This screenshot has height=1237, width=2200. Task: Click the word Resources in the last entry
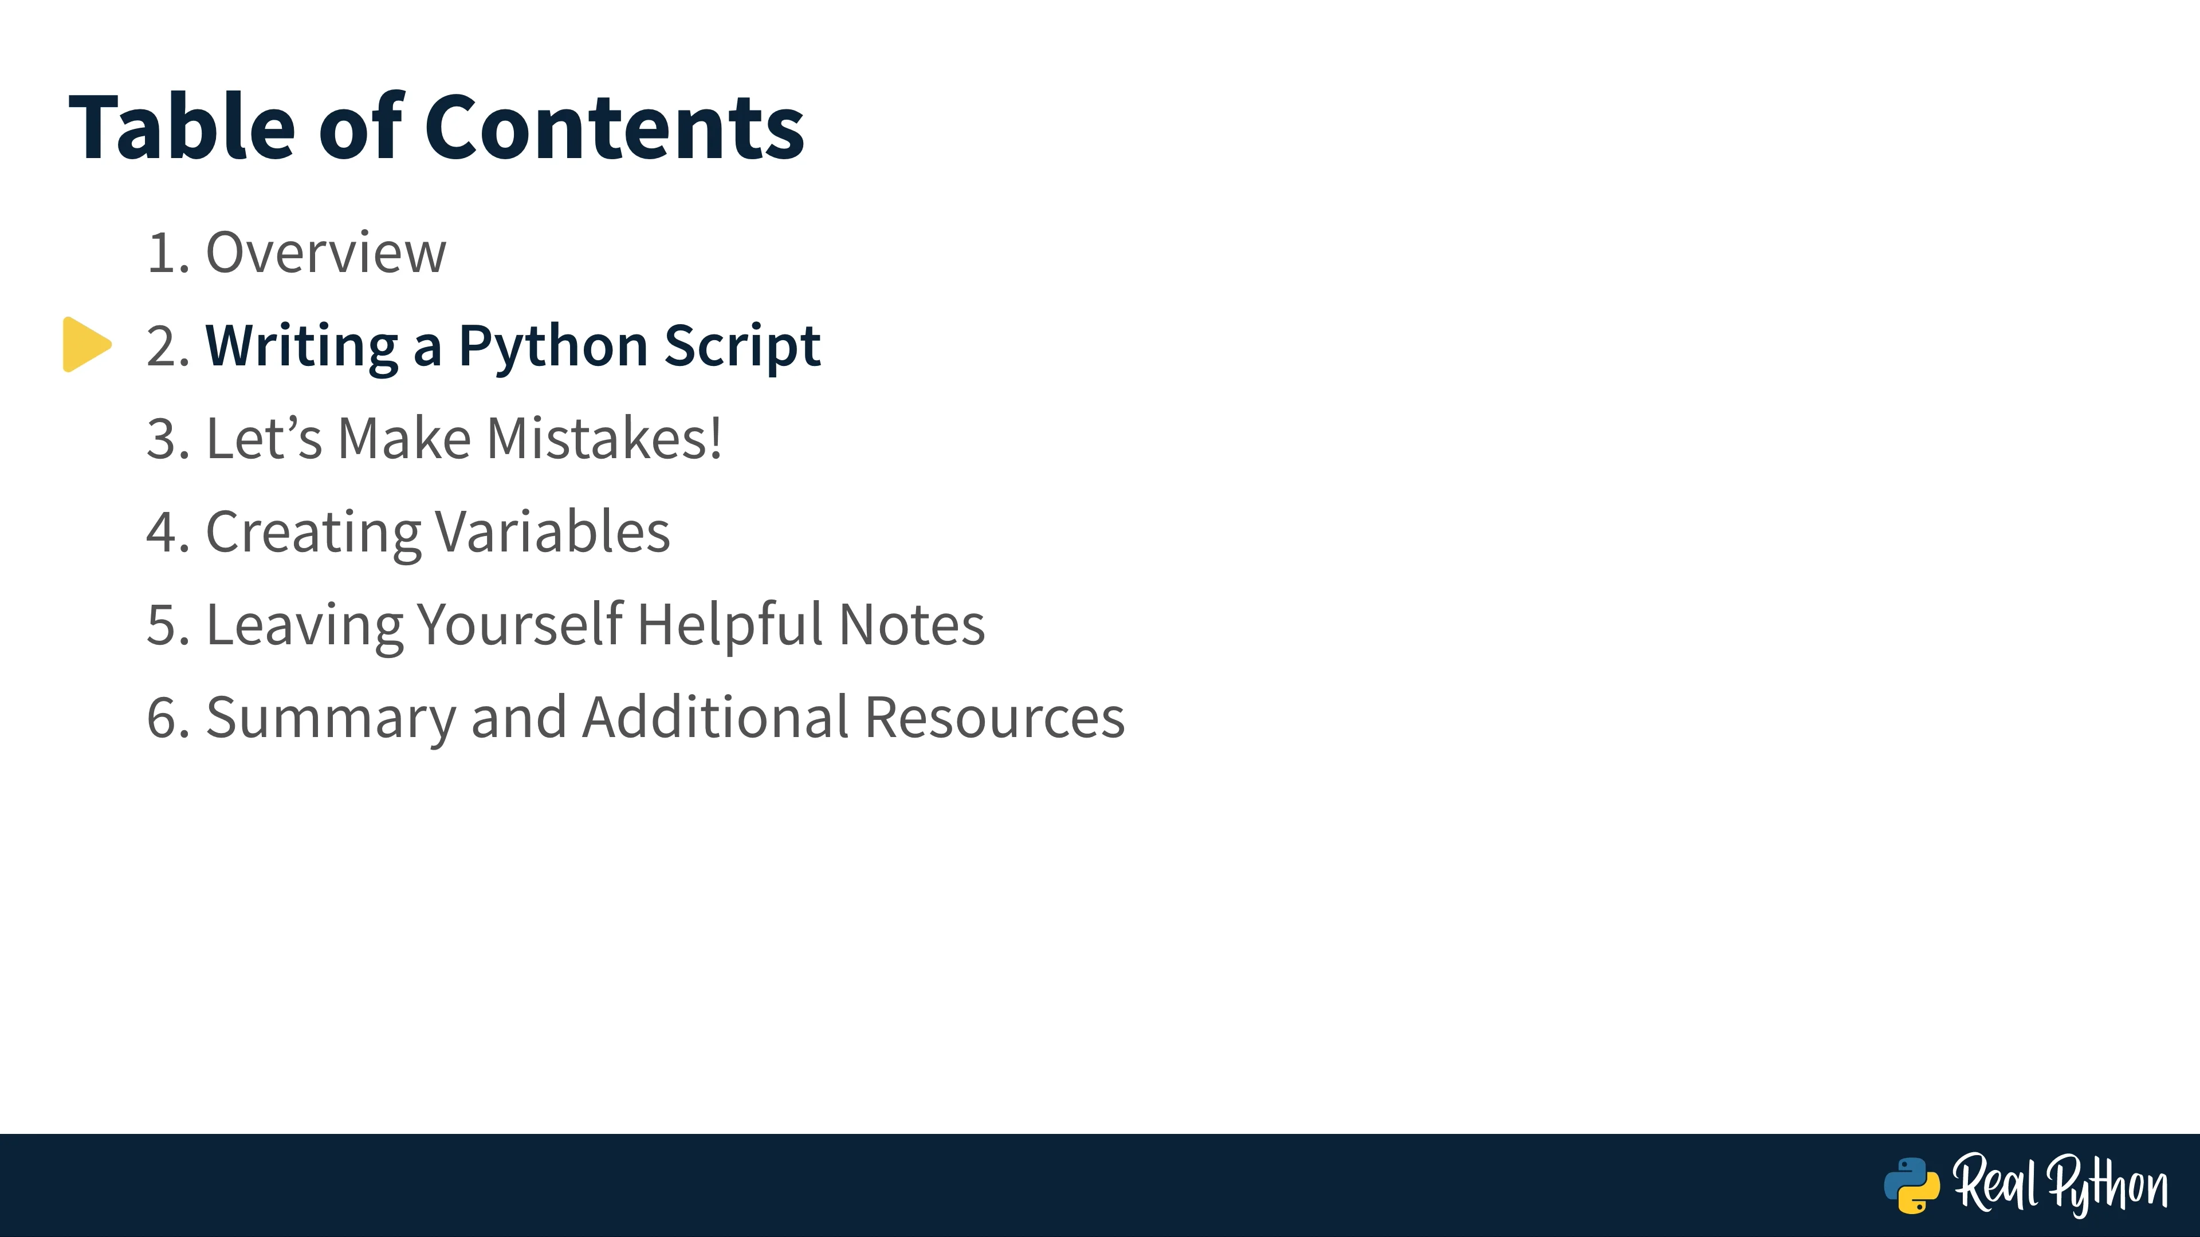click(x=995, y=717)
